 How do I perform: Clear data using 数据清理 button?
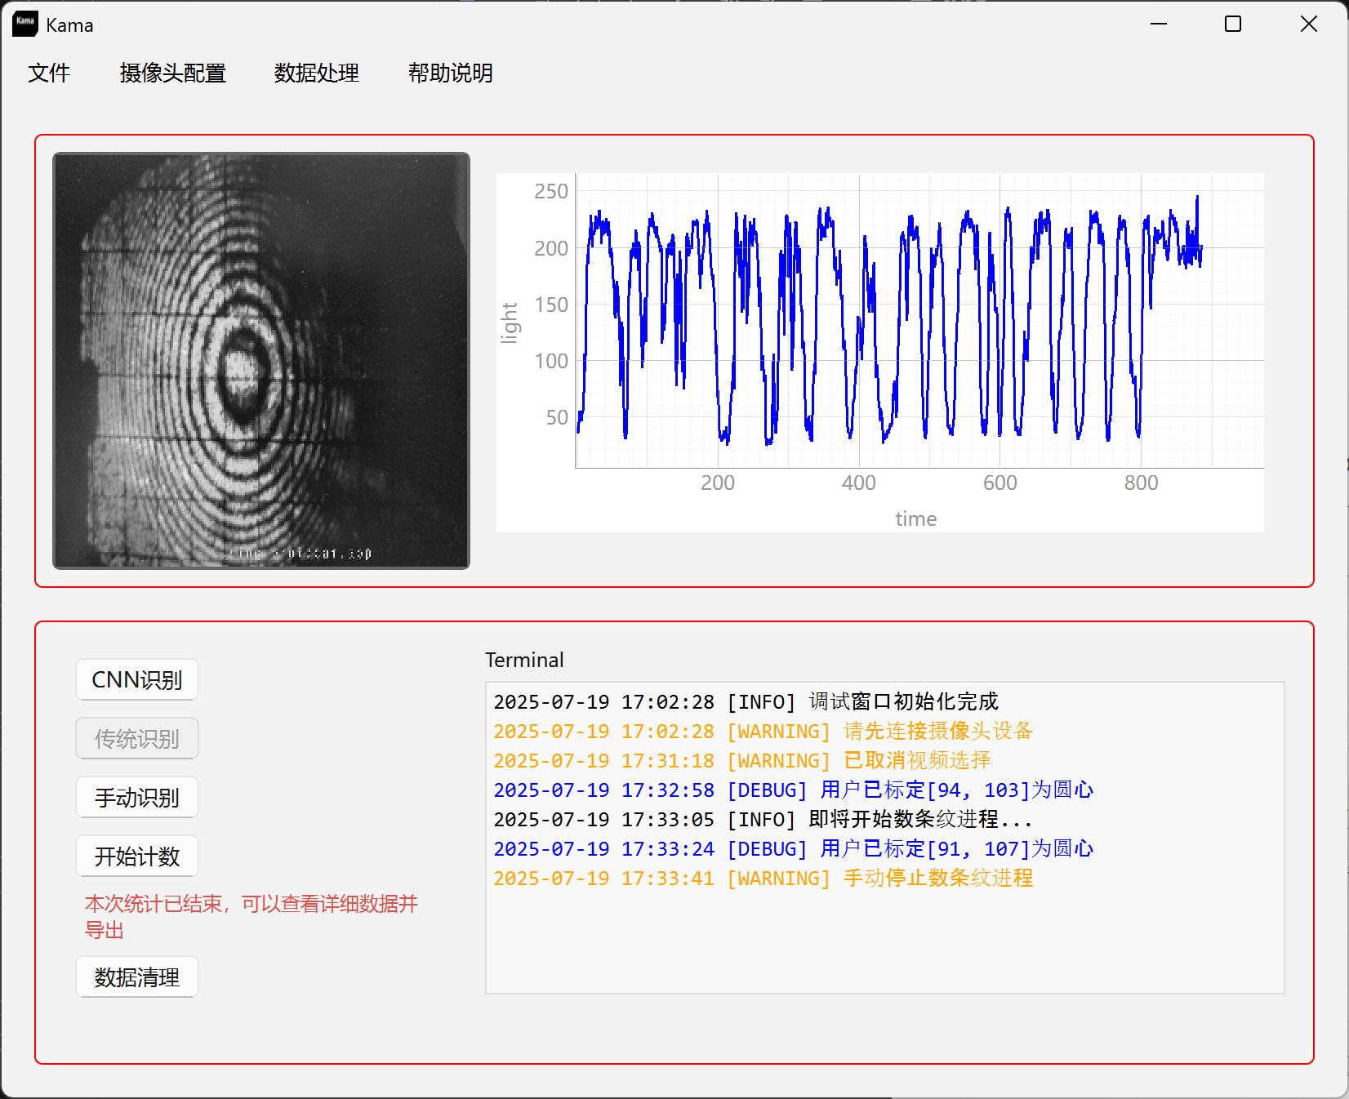[x=137, y=977]
